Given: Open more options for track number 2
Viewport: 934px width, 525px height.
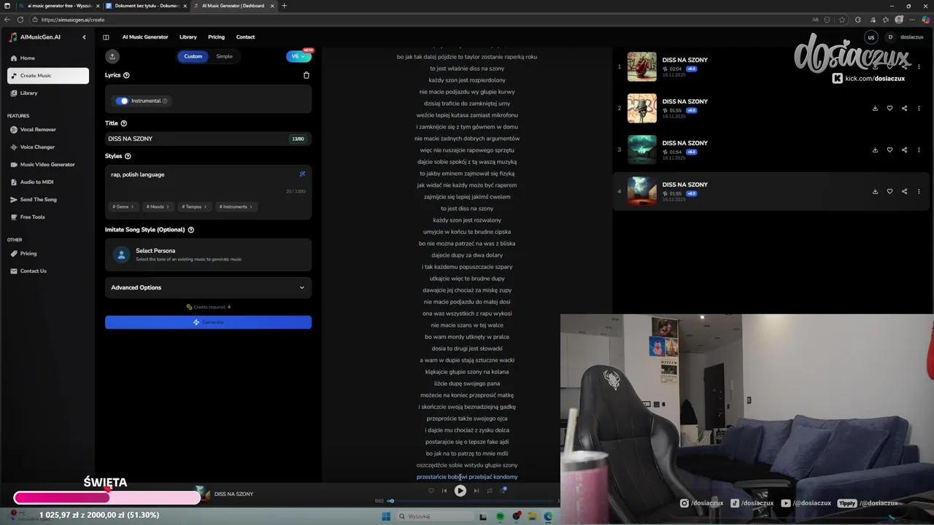Looking at the screenshot, I should click(919, 108).
